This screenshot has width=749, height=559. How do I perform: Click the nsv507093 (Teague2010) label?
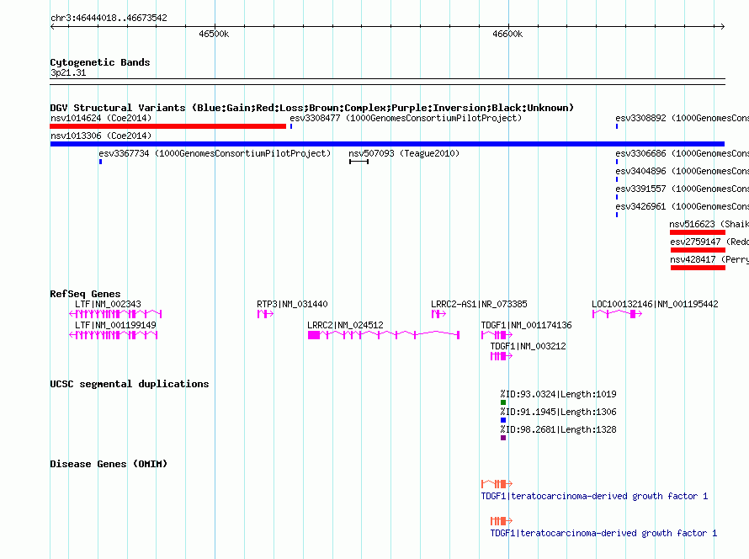coord(404,153)
